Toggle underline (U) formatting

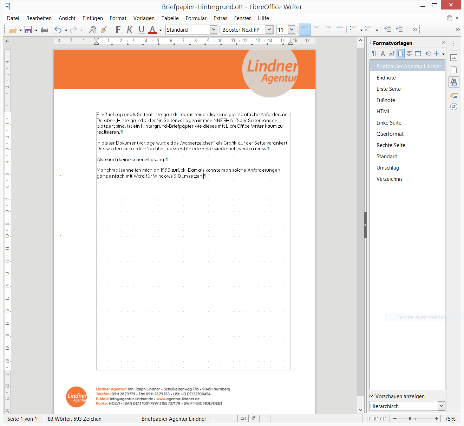coord(141,30)
